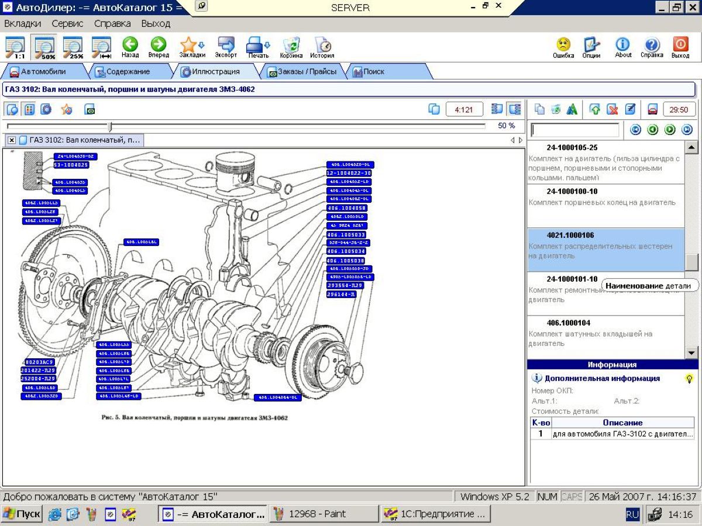Click the red Выход toolbar icon
702x526 pixels.
680,47
